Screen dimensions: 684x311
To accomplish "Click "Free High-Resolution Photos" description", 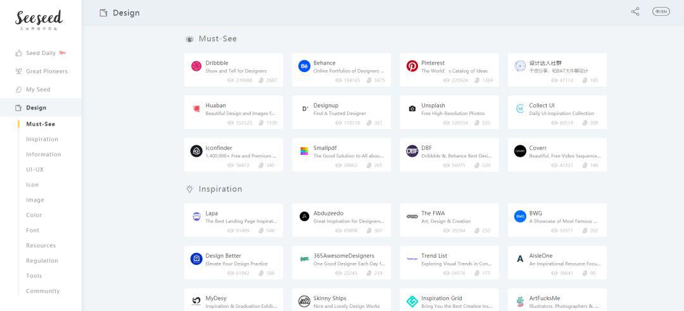I will 453,113.
